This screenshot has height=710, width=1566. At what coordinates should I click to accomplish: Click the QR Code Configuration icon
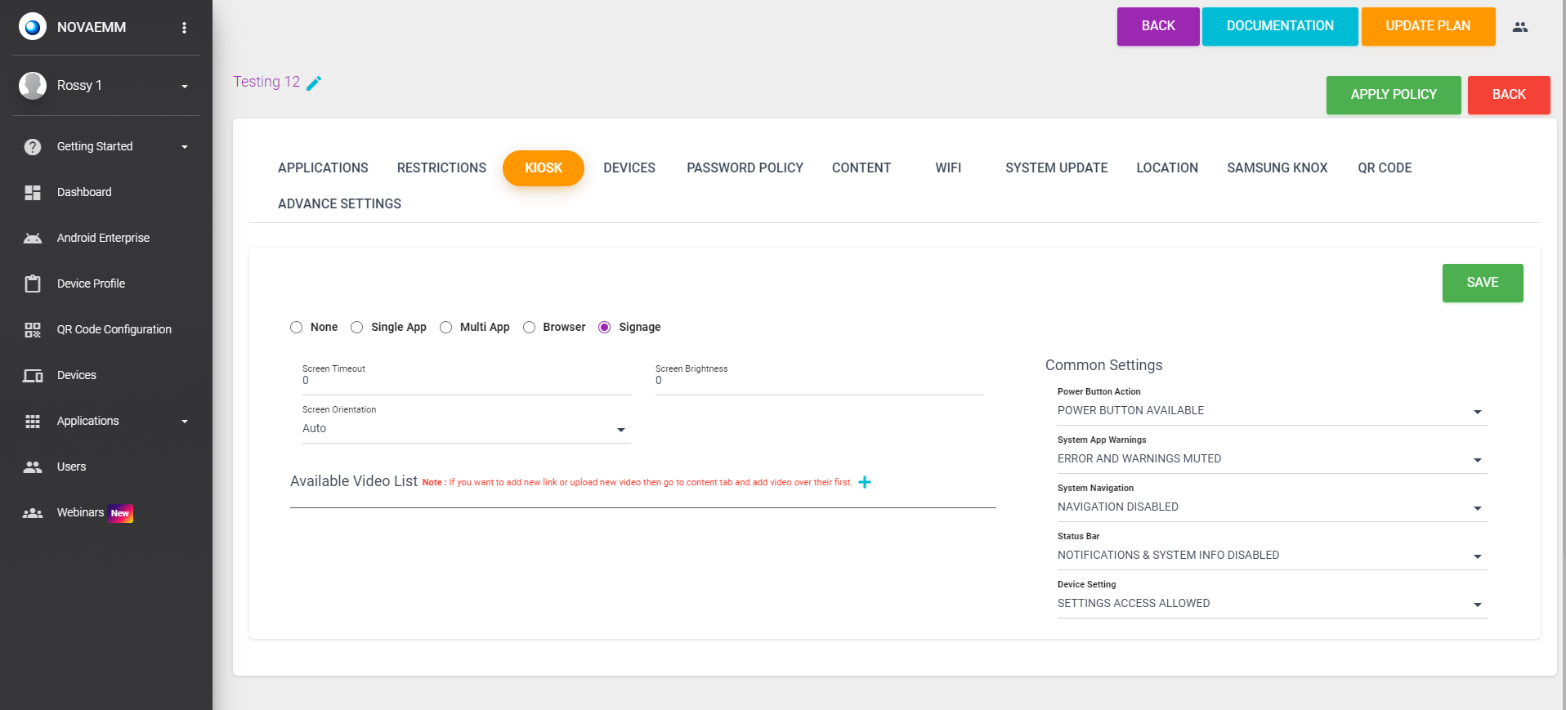33,330
